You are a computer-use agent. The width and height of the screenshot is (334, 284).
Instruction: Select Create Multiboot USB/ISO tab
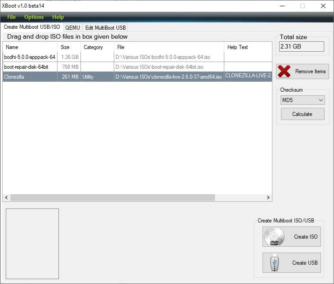[x=31, y=27]
